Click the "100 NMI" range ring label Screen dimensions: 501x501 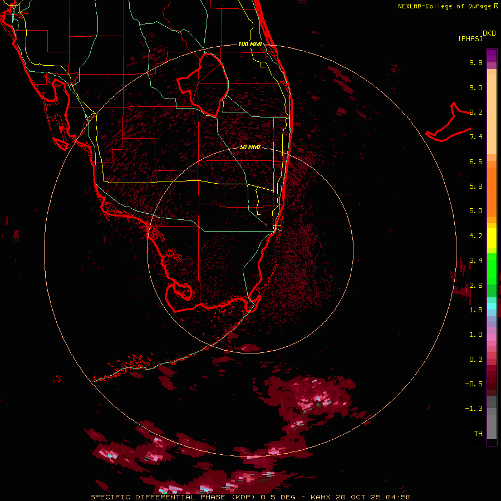coord(250,44)
